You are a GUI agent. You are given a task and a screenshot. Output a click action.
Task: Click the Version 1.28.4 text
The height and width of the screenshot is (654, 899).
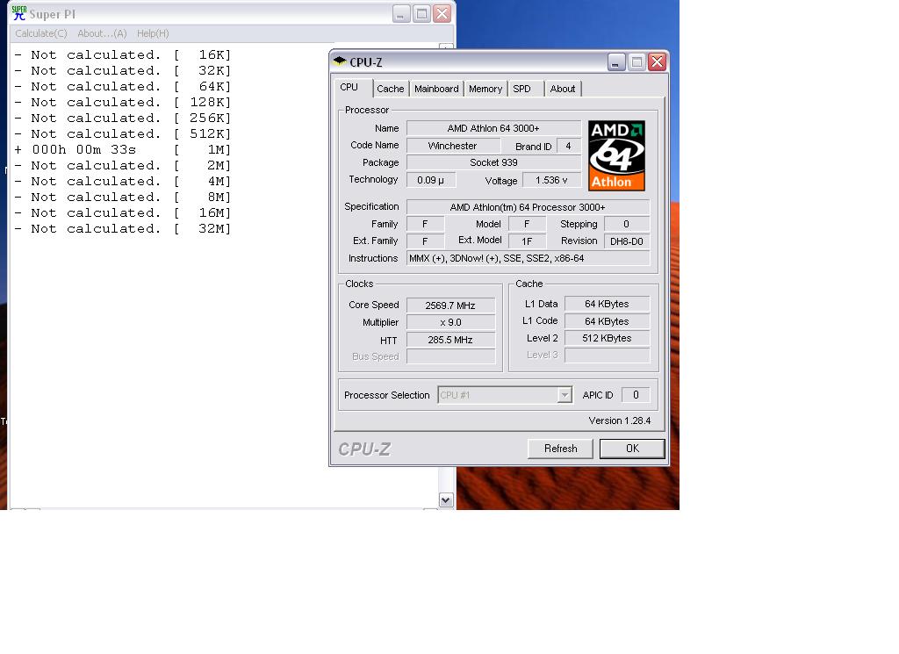620,420
